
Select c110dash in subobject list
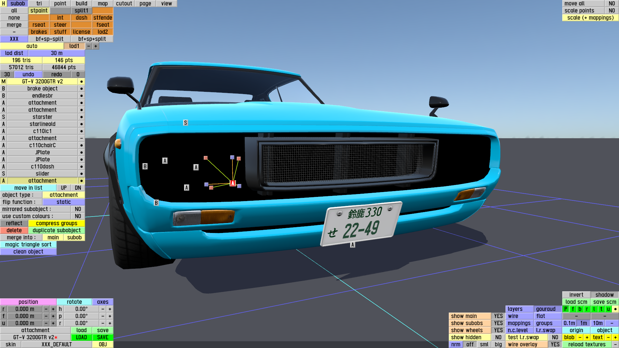tap(42, 167)
